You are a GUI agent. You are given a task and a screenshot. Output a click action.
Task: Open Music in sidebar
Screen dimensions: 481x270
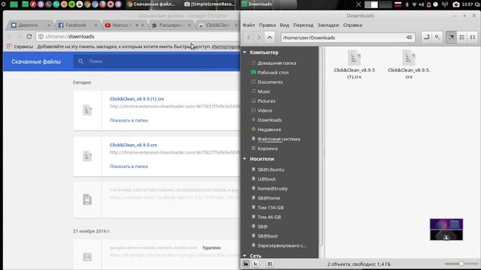[x=264, y=91]
